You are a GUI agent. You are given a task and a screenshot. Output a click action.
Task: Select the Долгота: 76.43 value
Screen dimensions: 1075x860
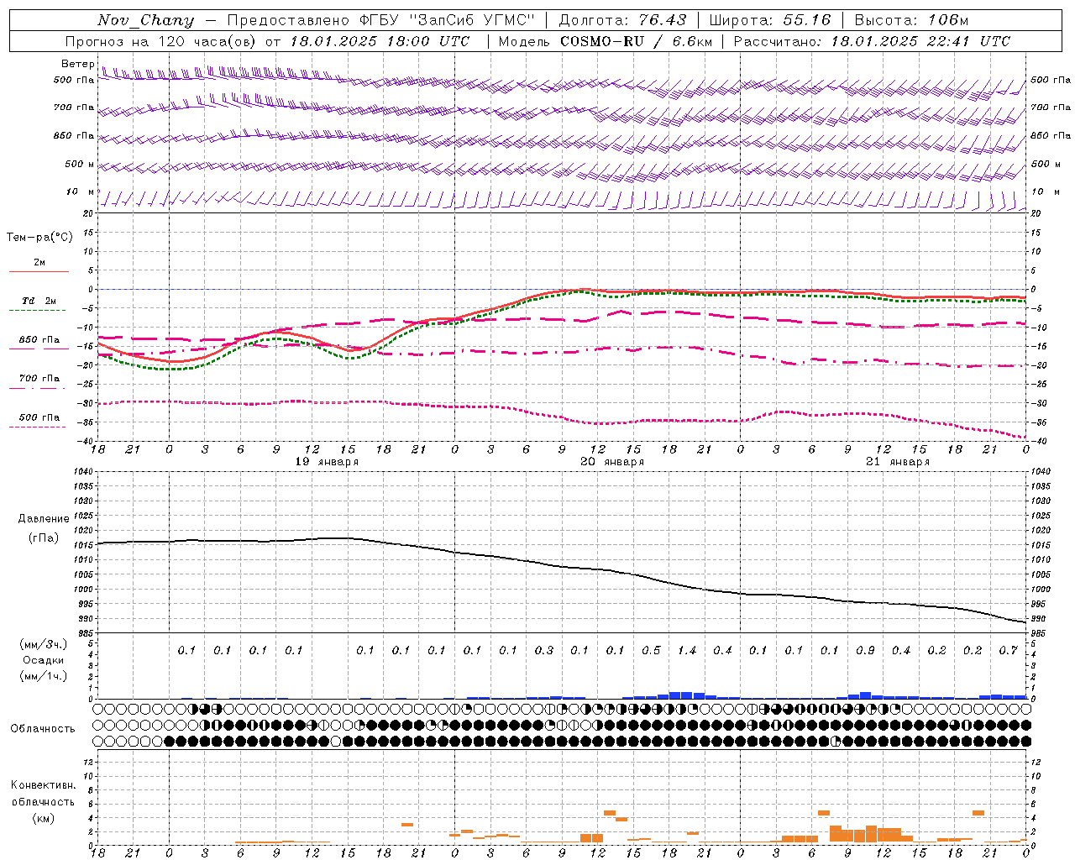tap(622, 20)
